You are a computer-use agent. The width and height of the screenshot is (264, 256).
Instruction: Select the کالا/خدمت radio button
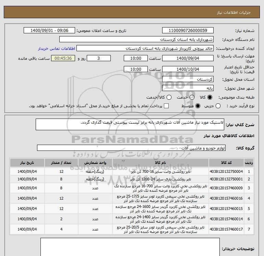click(169, 97)
